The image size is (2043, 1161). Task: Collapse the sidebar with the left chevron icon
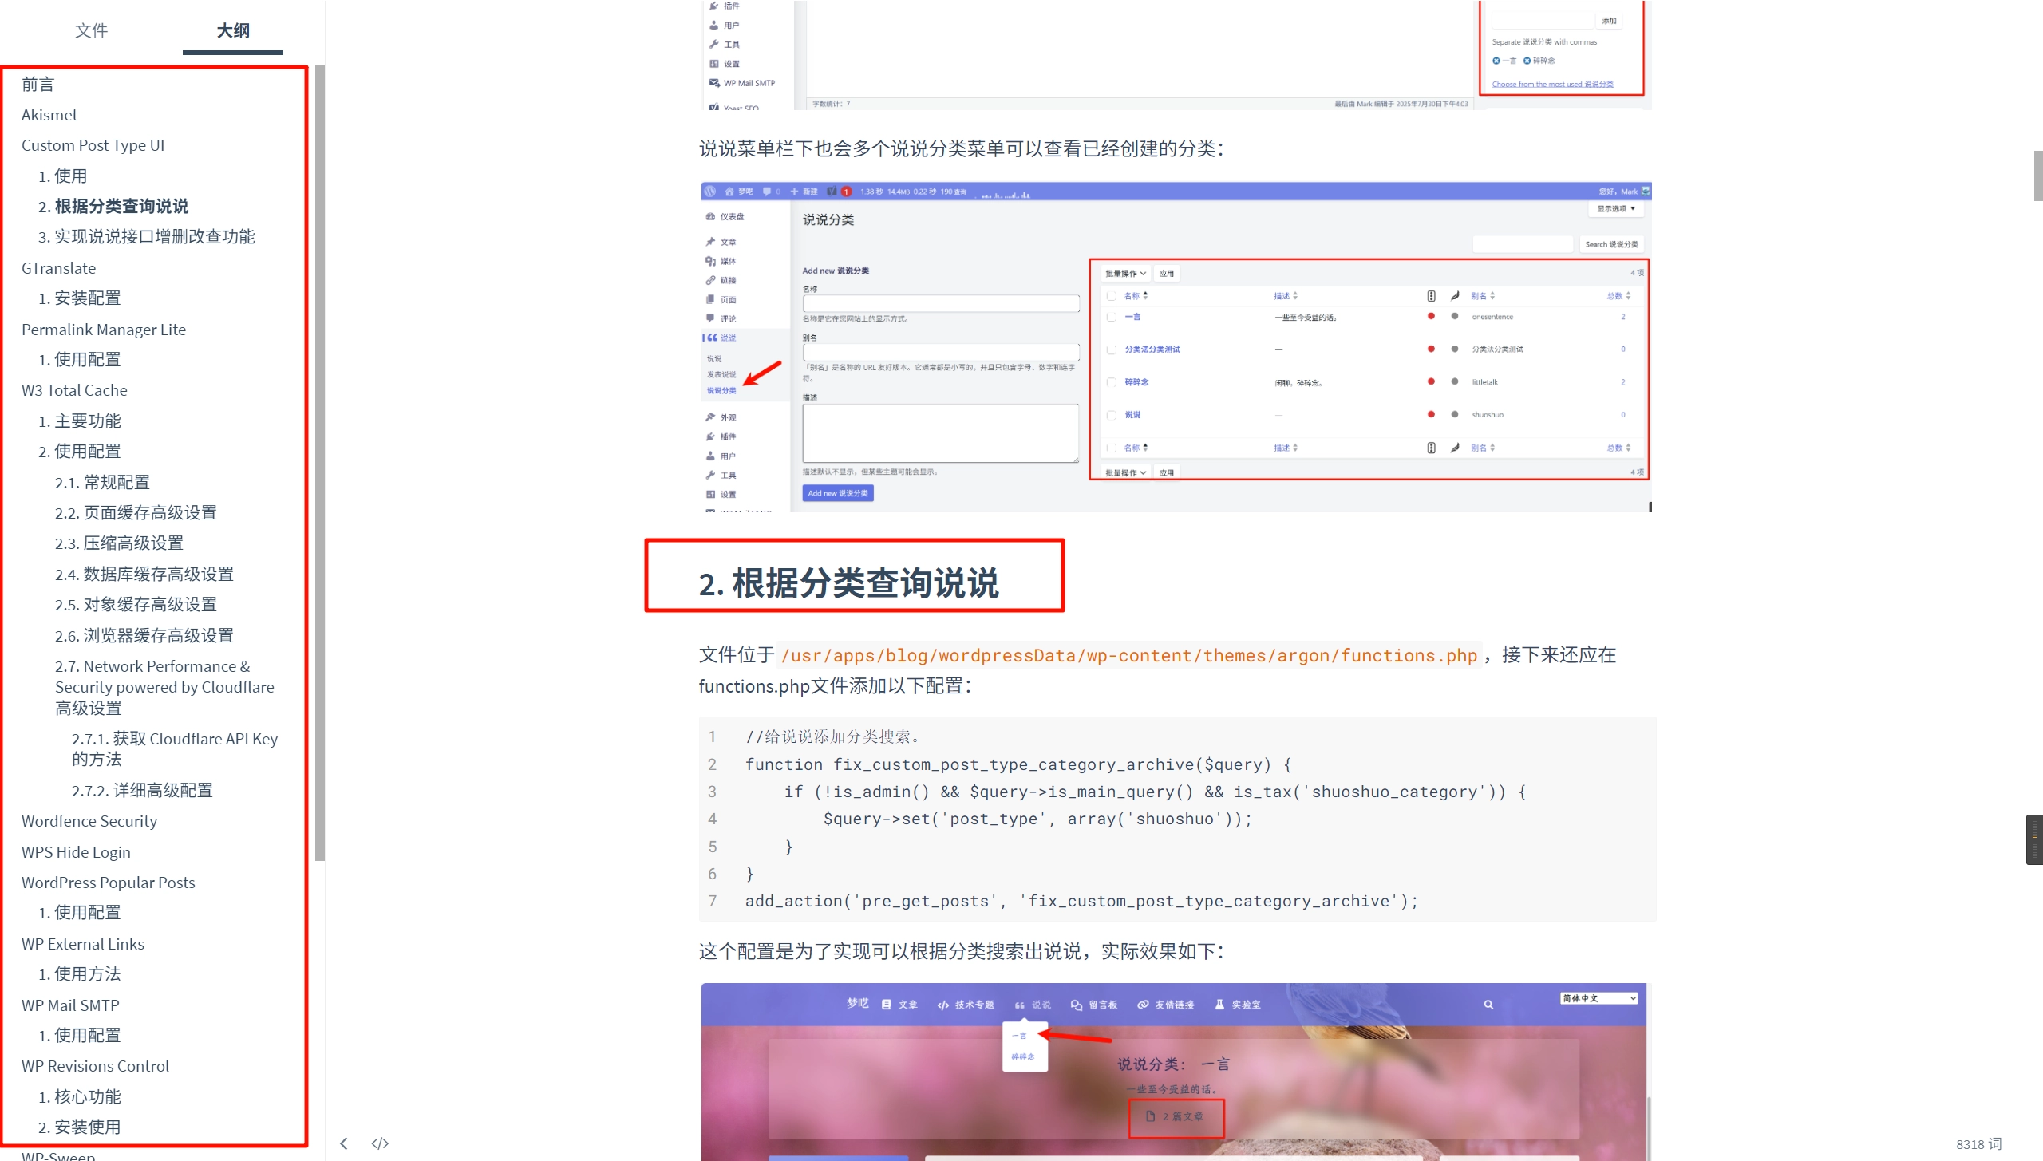[343, 1143]
